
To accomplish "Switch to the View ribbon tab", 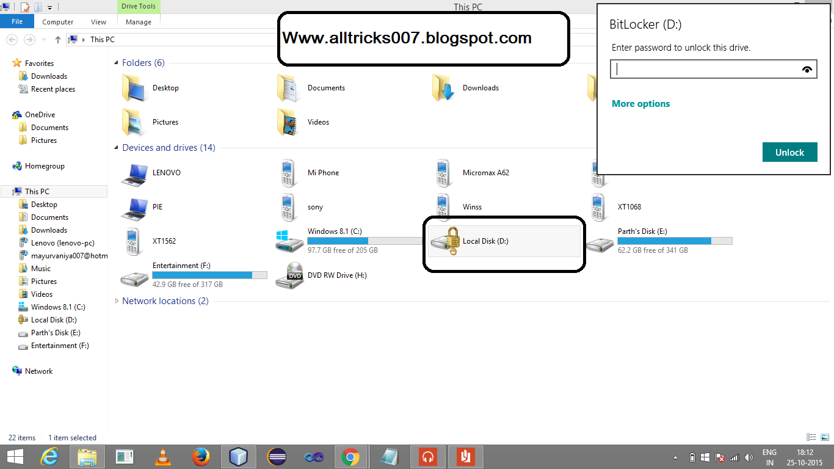I will coord(98,21).
